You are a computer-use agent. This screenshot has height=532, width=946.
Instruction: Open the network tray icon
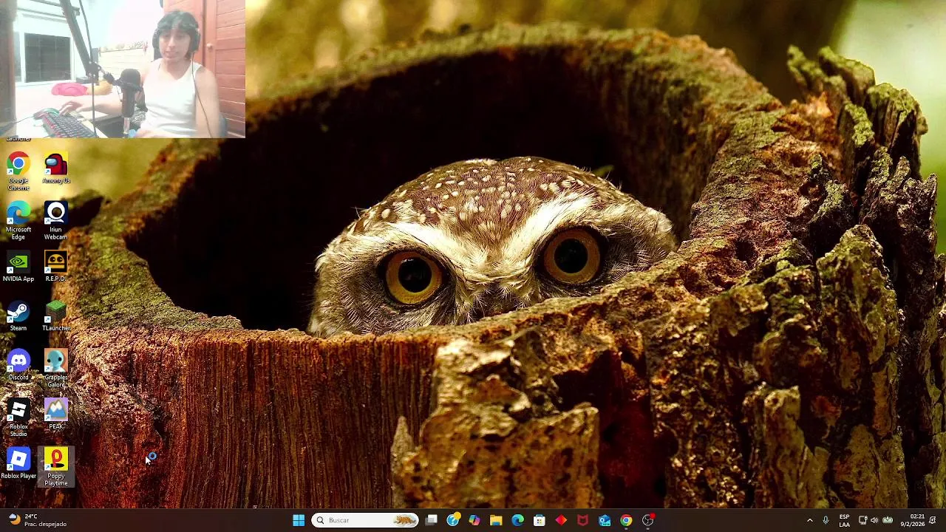coord(862,520)
